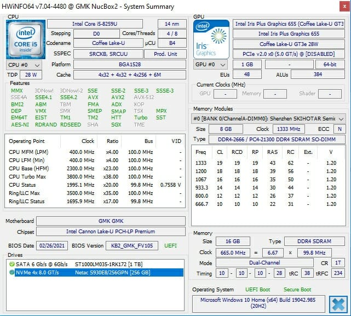
Task: Click the Coffee Lake-U codename field
Action: pyautogui.click(x=108, y=43)
